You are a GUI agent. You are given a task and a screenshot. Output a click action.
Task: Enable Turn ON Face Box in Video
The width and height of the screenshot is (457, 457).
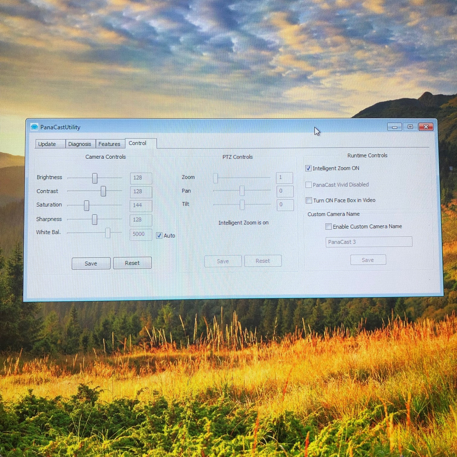(309, 200)
